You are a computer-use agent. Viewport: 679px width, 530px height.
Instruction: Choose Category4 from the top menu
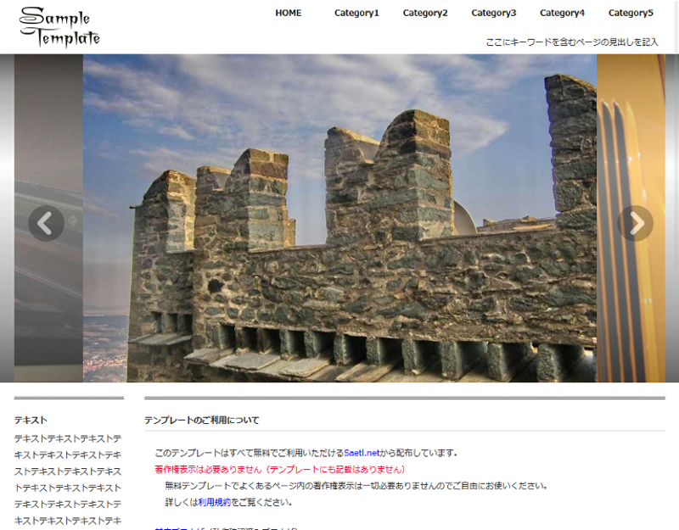coord(562,13)
